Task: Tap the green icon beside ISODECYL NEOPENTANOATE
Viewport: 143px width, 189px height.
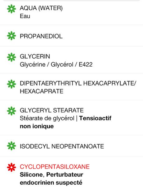Action: (12, 146)
